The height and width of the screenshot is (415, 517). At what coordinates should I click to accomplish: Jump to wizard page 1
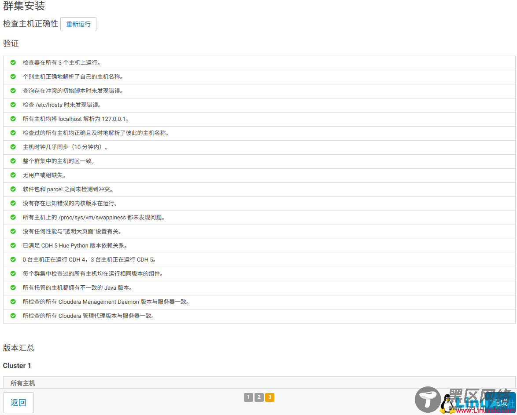tap(249, 397)
